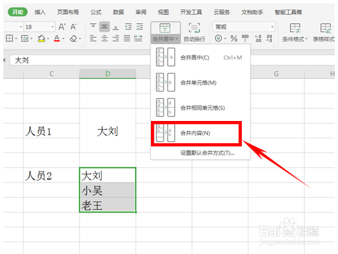
Task: Expand the font color dropdown arrow
Action: click(63, 39)
